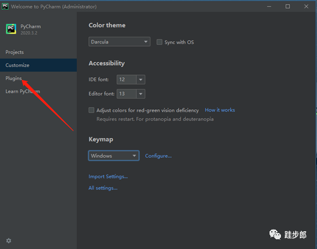Open the Windows keymap dropdown
Image resolution: width=317 pixels, height=249 pixels.
[114, 156]
